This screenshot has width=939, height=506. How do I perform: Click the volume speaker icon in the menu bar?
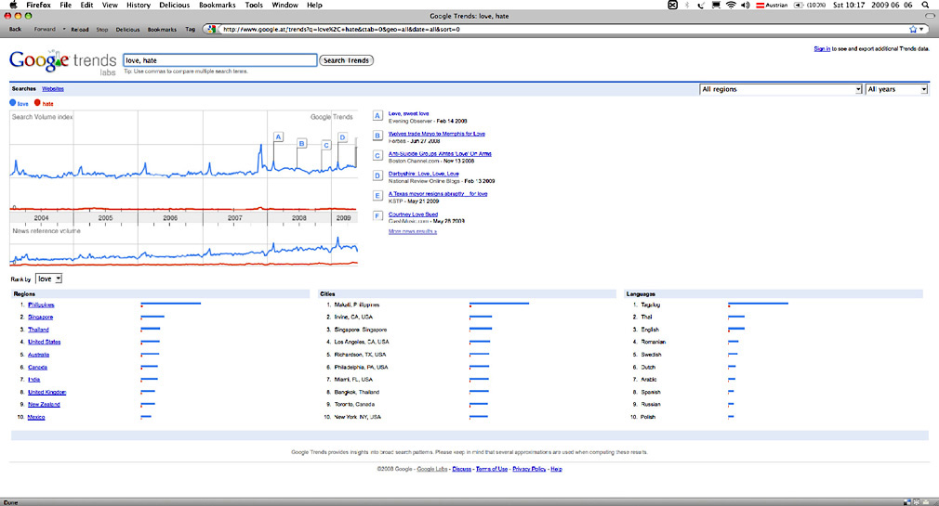tap(746, 5)
